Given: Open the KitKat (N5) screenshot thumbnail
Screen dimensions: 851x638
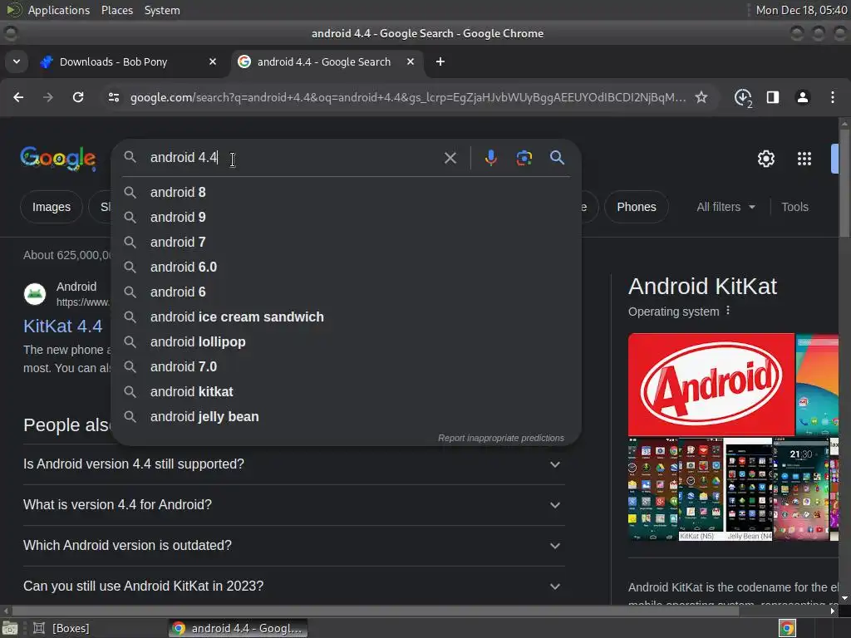Looking at the screenshot, I should click(701, 488).
